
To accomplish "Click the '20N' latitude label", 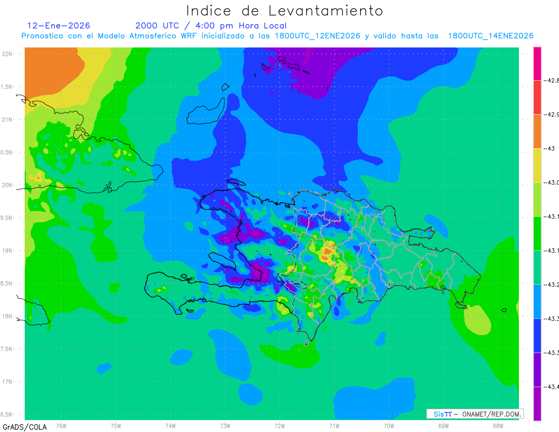I will tap(7, 185).
